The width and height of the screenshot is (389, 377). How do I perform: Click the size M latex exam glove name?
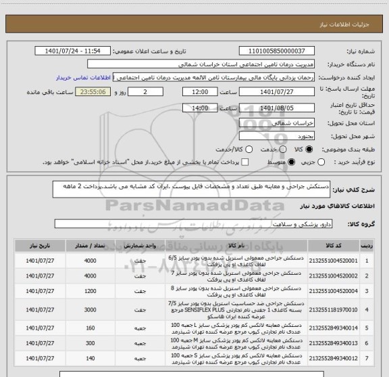236,343
